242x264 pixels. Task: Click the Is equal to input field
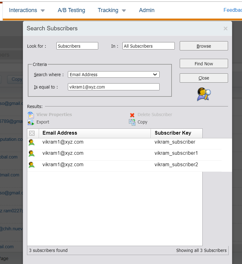point(113,87)
